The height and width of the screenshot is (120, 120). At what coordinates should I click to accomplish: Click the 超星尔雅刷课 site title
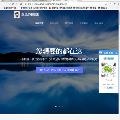[x=30, y=15]
